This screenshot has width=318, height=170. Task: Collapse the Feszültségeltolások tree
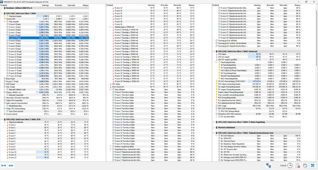pyautogui.click(x=216, y=62)
